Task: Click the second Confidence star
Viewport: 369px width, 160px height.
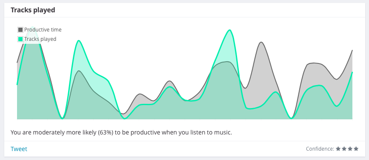Action: point(344,149)
